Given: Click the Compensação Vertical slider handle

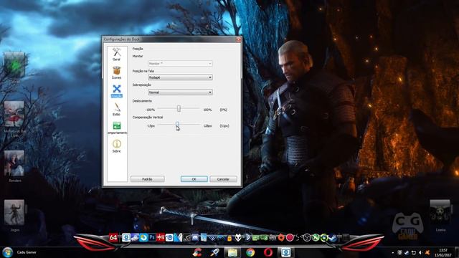Looking at the screenshot, I should pos(177,125).
